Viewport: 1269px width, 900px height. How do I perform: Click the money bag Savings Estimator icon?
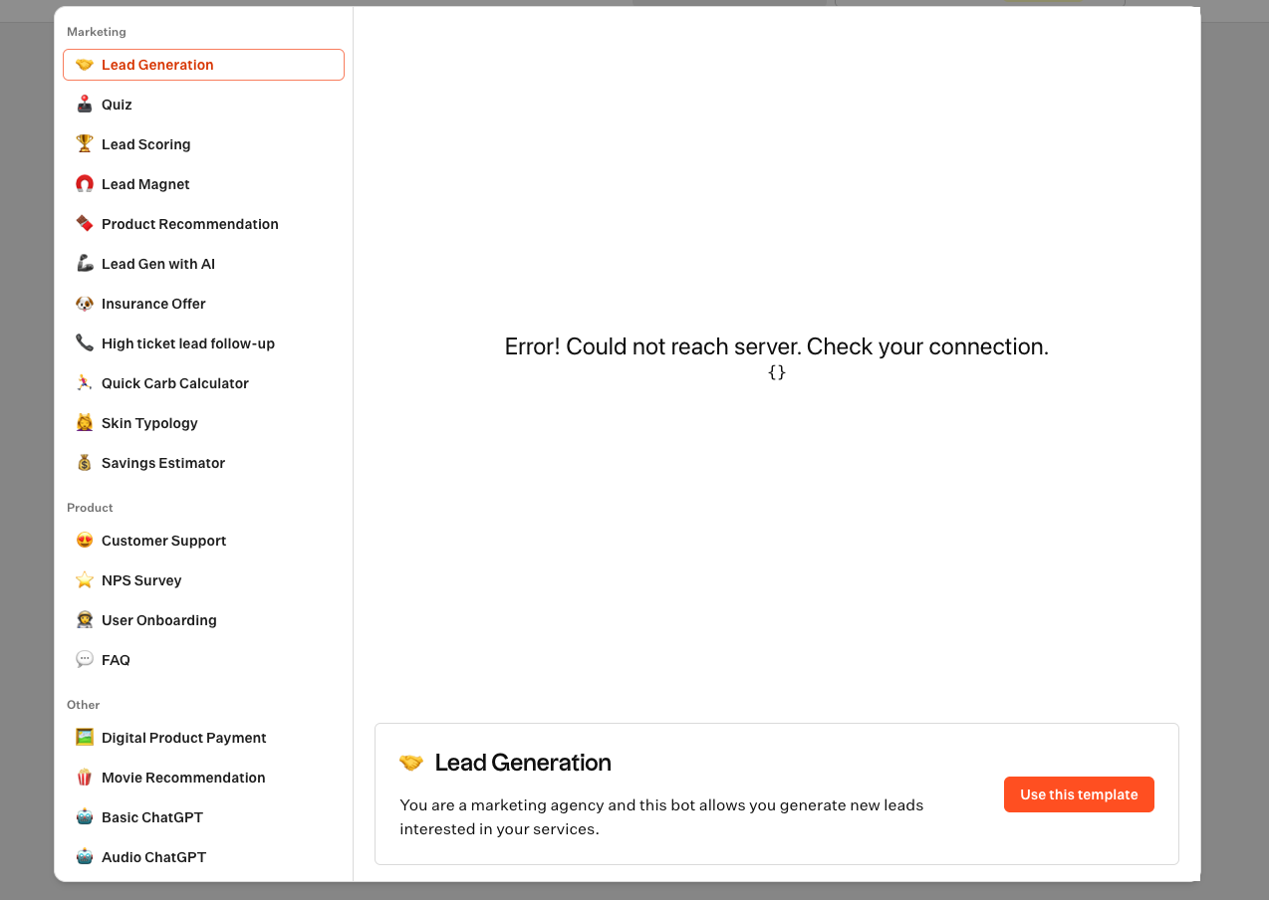click(x=85, y=463)
